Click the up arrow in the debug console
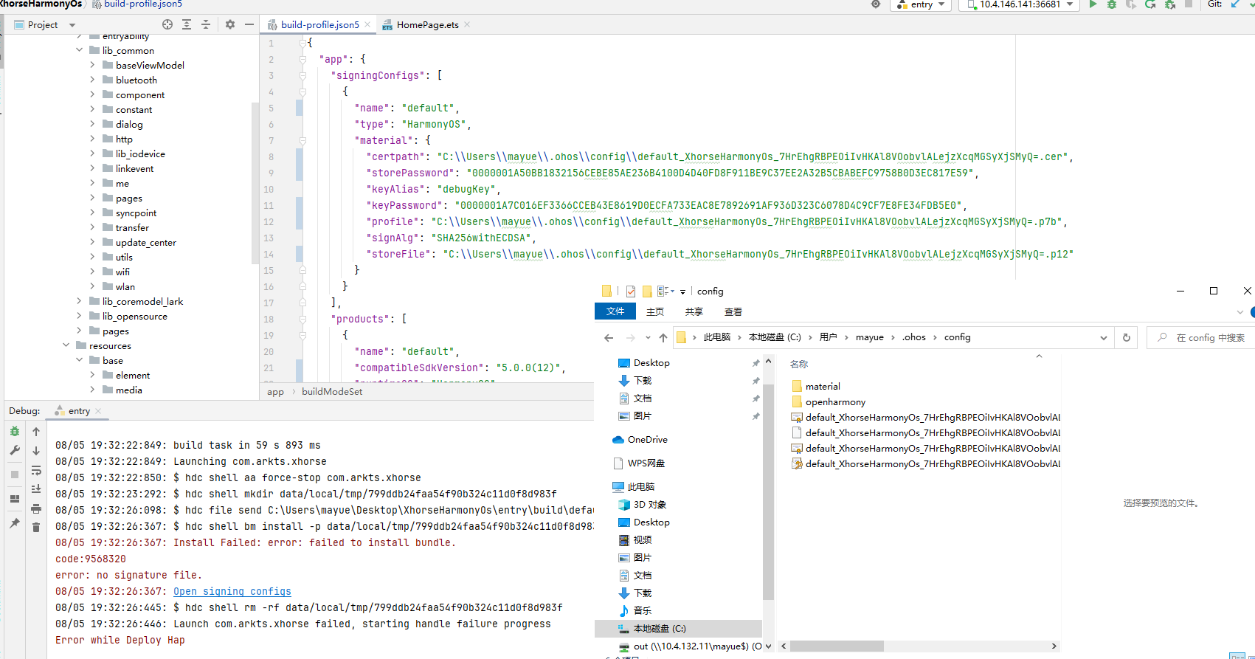Image resolution: width=1255 pixels, height=659 pixels. (36, 432)
